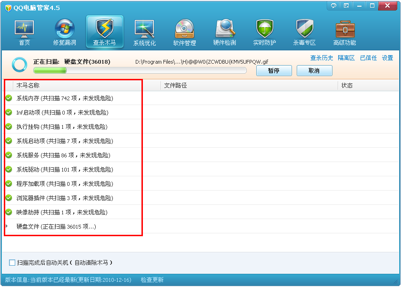Click the 文件路径 column header

point(175,86)
